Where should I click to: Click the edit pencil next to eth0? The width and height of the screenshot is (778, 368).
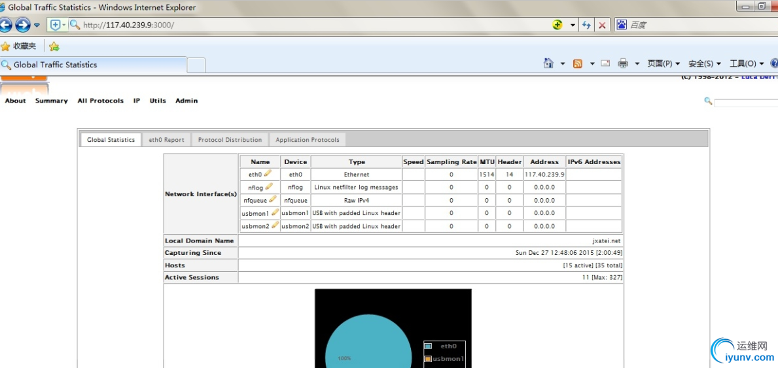268,174
